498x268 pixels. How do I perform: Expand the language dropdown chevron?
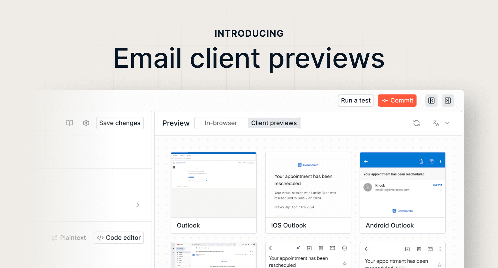click(x=447, y=123)
